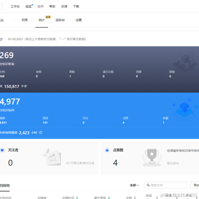Switch to the 统计 tab
This screenshot has width=199, height=199.
click(41, 20)
